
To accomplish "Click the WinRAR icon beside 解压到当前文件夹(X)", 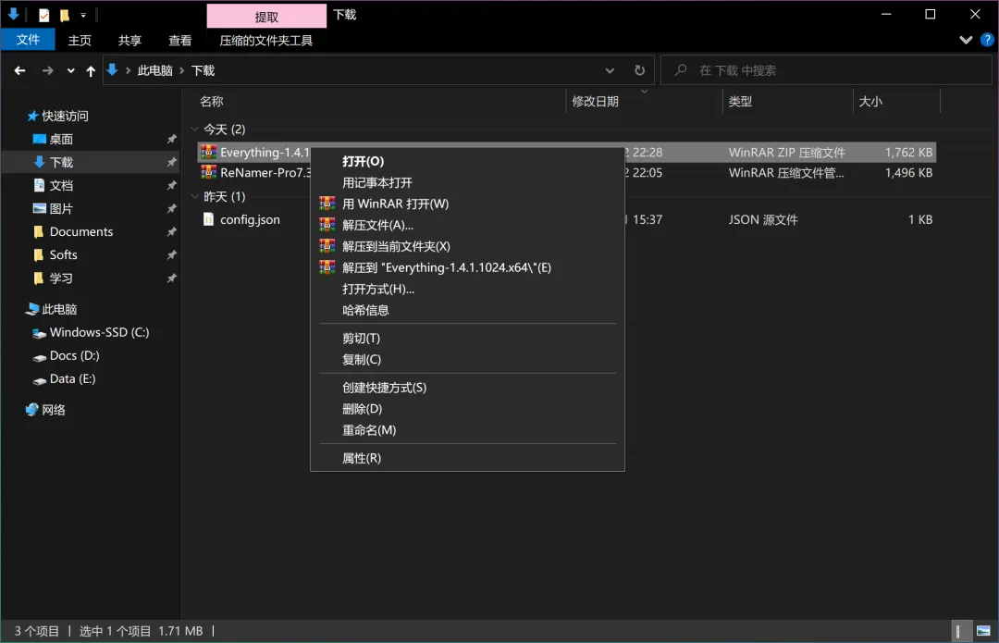I will (x=327, y=246).
